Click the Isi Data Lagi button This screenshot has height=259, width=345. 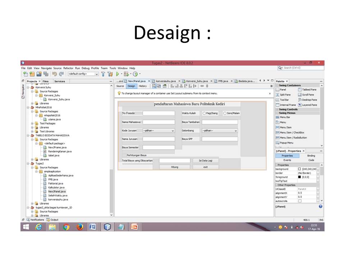click(x=205, y=160)
